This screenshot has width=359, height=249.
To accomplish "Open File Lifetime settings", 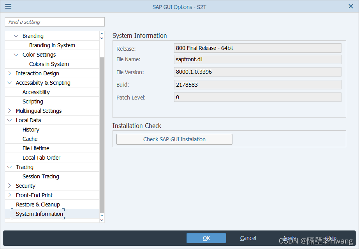I will pos(36,148).
